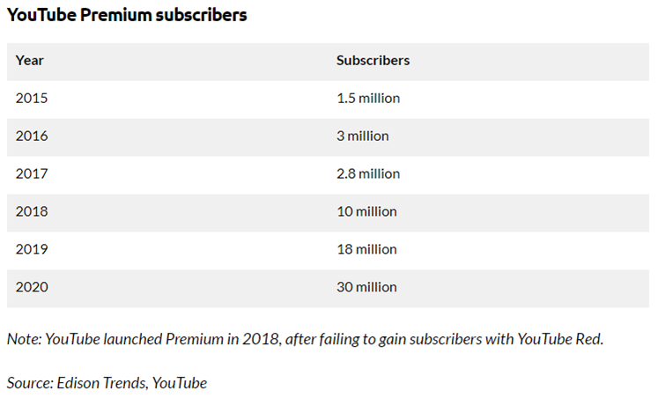The image size is (658, 398).
Task: Click the note about YouTube Red
Action: pyautogui.click(x=305, y=339)
